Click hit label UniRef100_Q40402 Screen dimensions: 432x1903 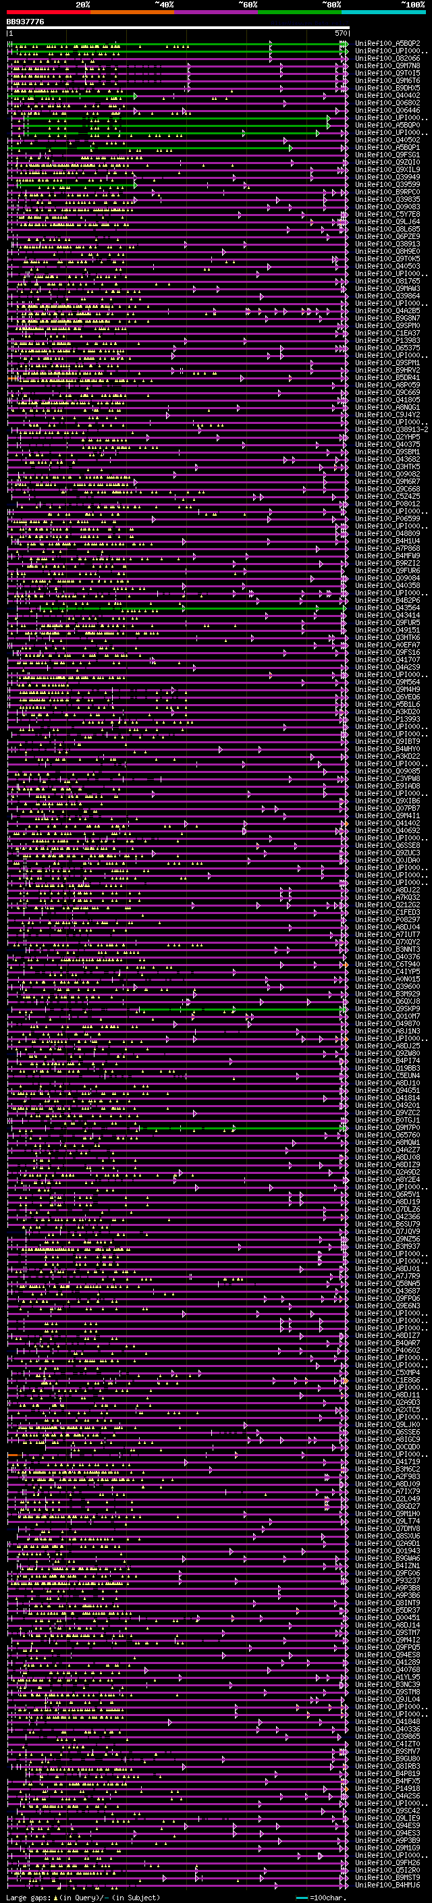387,95
